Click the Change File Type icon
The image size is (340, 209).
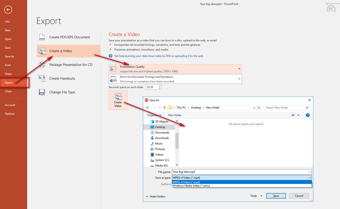point(42,92)
